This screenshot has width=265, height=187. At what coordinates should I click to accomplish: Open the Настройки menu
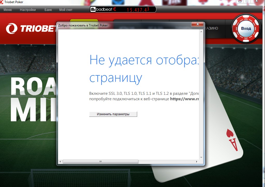(x=28, y=10)
